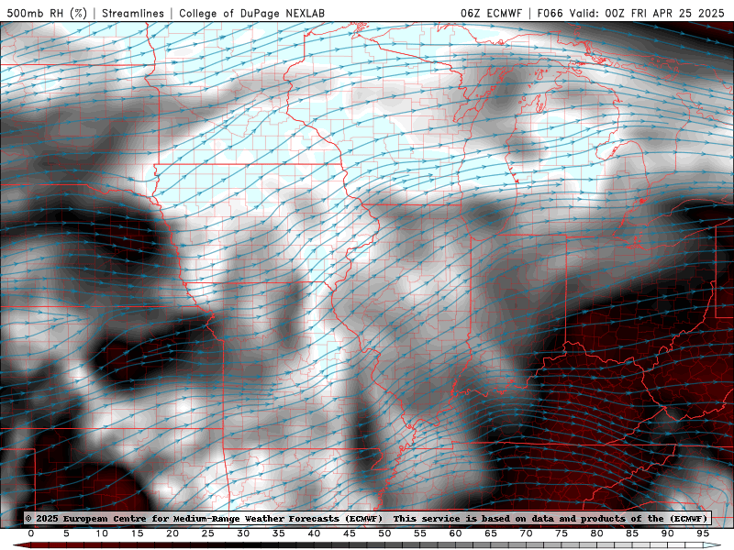Click the "40" label on color scale

click(x=314, y=533)
